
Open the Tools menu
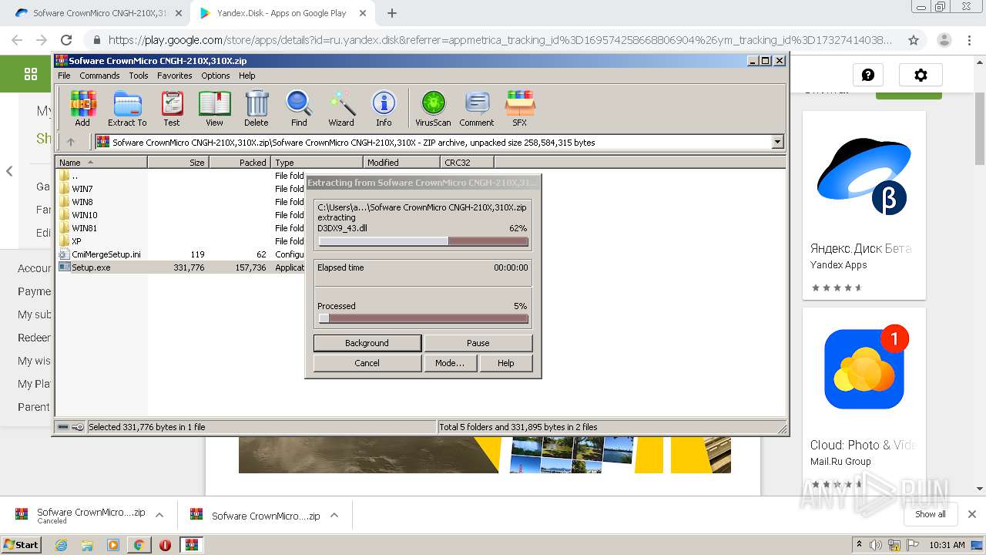pos(139,76)
